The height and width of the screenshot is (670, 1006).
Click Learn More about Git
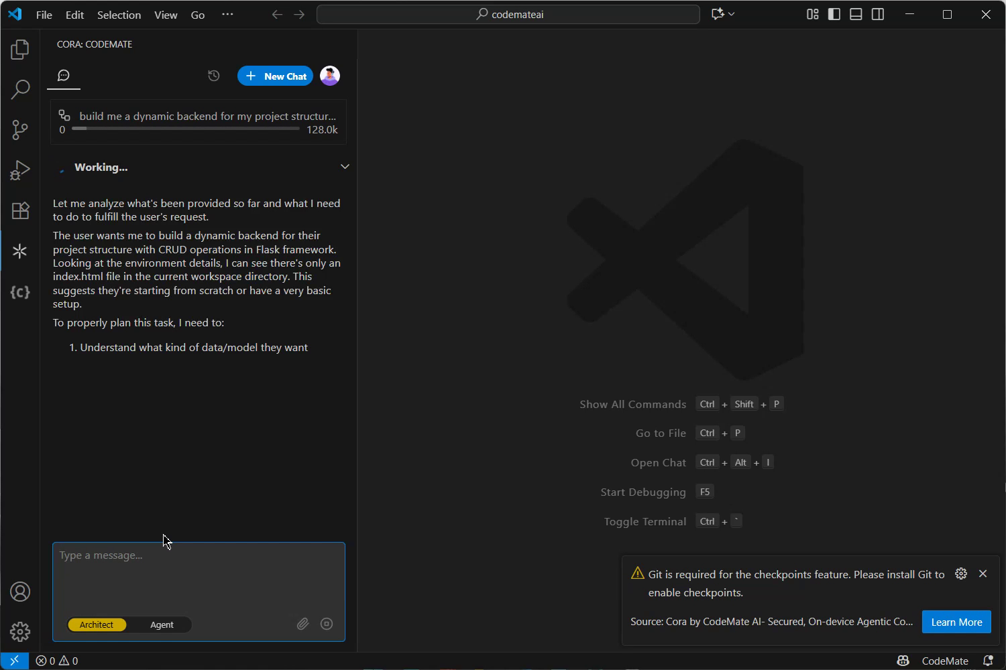point(956,622)
